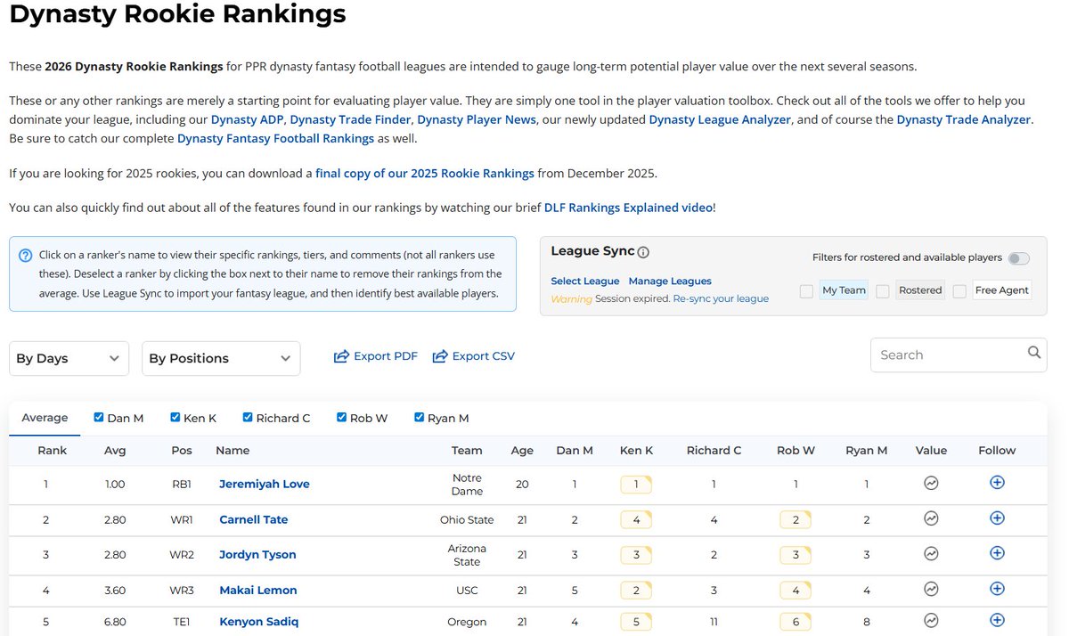Open the Dynasty League Analyzer link

(720, 119)
